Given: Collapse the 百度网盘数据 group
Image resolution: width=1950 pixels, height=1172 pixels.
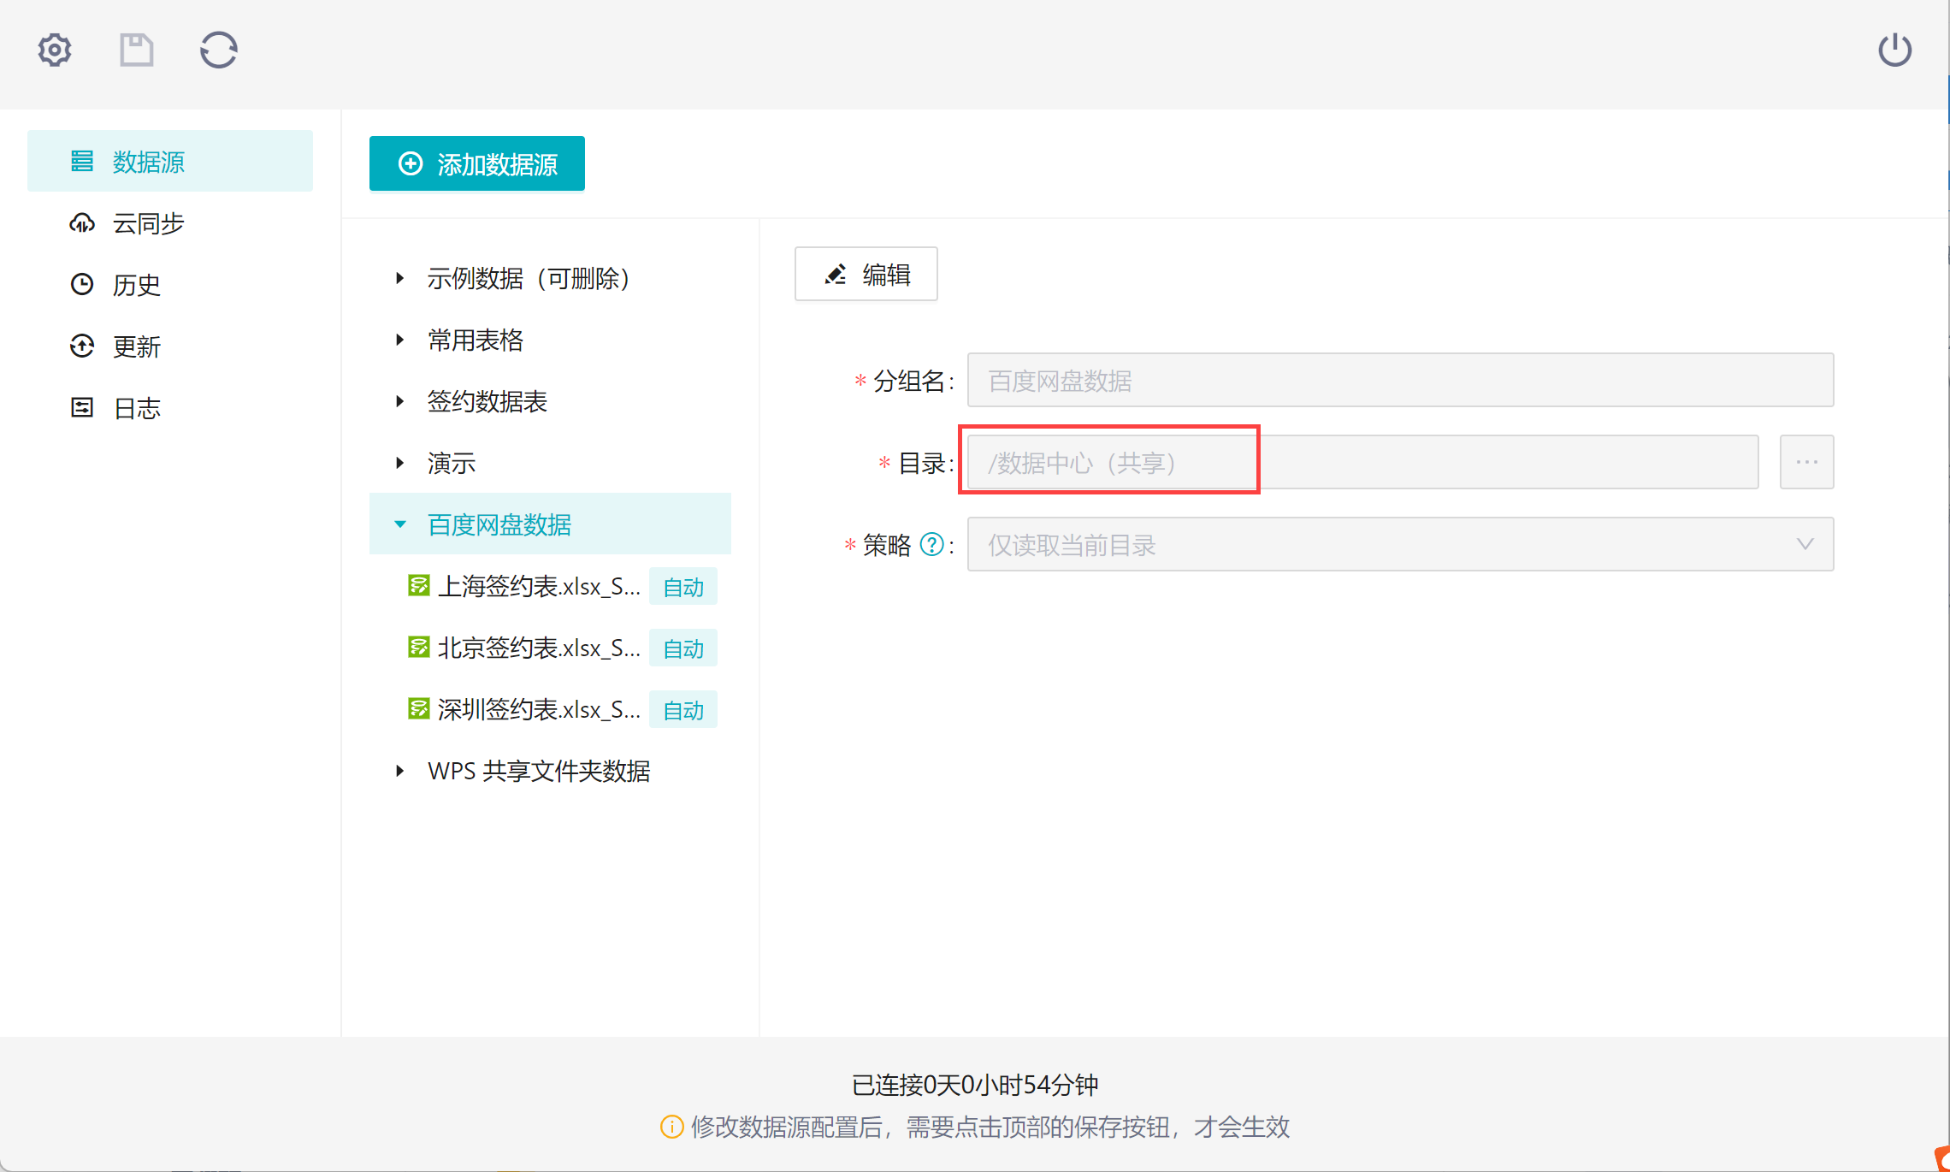Looking at the screenshot, I should pos(399,524).
